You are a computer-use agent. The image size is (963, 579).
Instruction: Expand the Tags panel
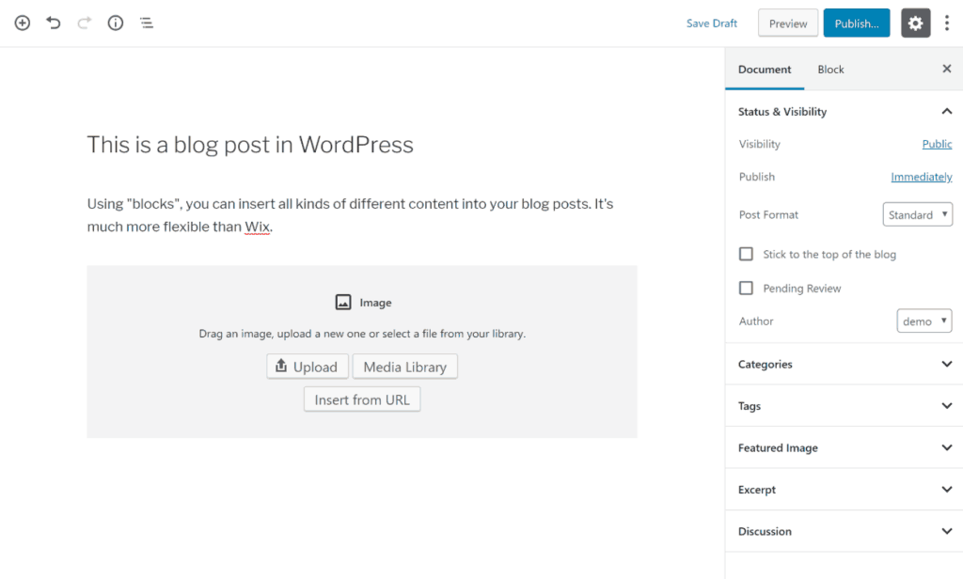click(845, 406)
